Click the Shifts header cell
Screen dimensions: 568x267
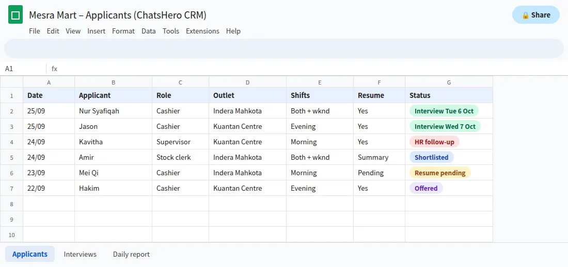coord(320,95)
